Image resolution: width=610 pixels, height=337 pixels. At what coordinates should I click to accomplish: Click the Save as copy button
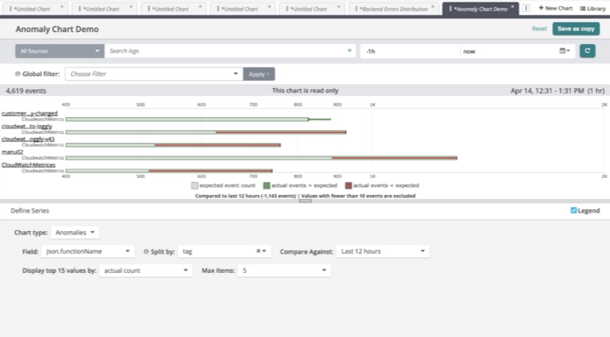click(575, 28)
